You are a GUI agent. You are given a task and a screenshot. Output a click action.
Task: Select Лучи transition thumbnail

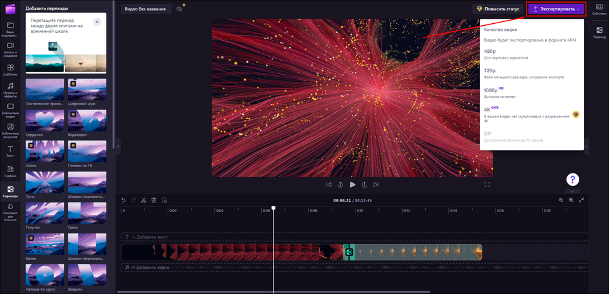pyautogui.click(x=45, y=182)
